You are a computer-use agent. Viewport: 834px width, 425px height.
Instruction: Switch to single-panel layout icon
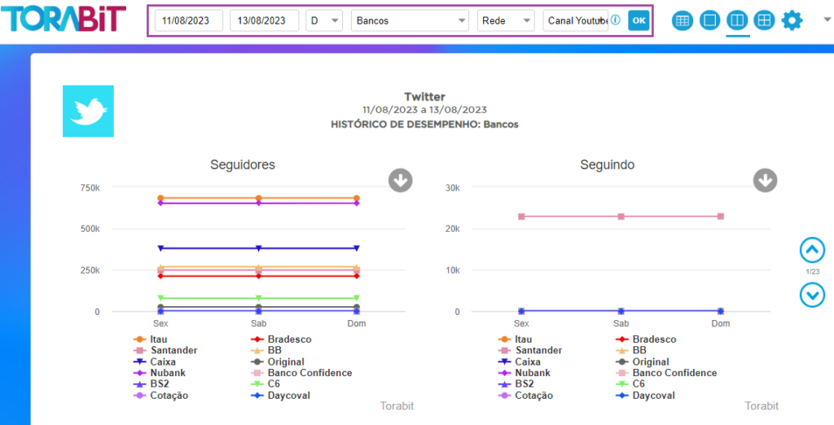(710, 20)
